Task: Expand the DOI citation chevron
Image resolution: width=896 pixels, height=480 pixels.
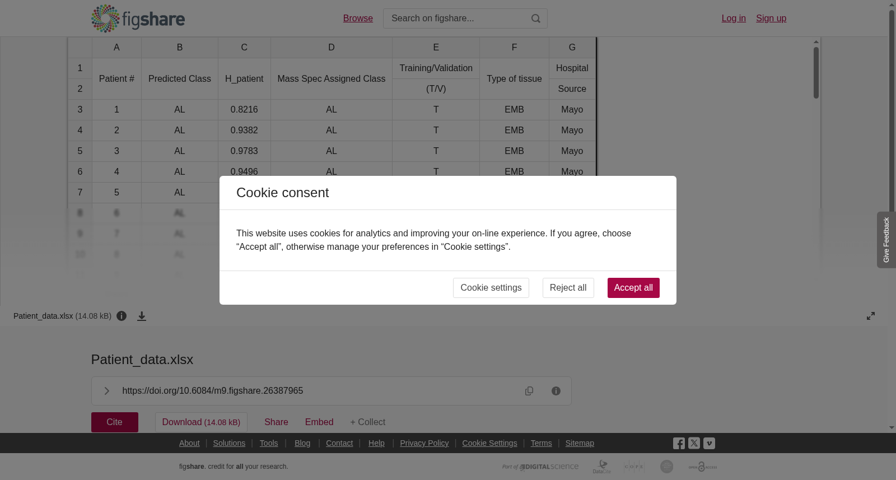Action: [107, 391]
